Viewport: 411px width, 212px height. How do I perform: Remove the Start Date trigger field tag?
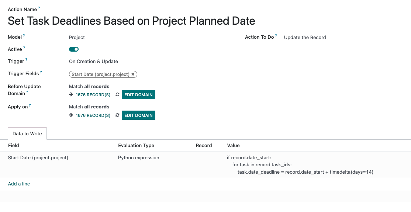click(133, 74)
